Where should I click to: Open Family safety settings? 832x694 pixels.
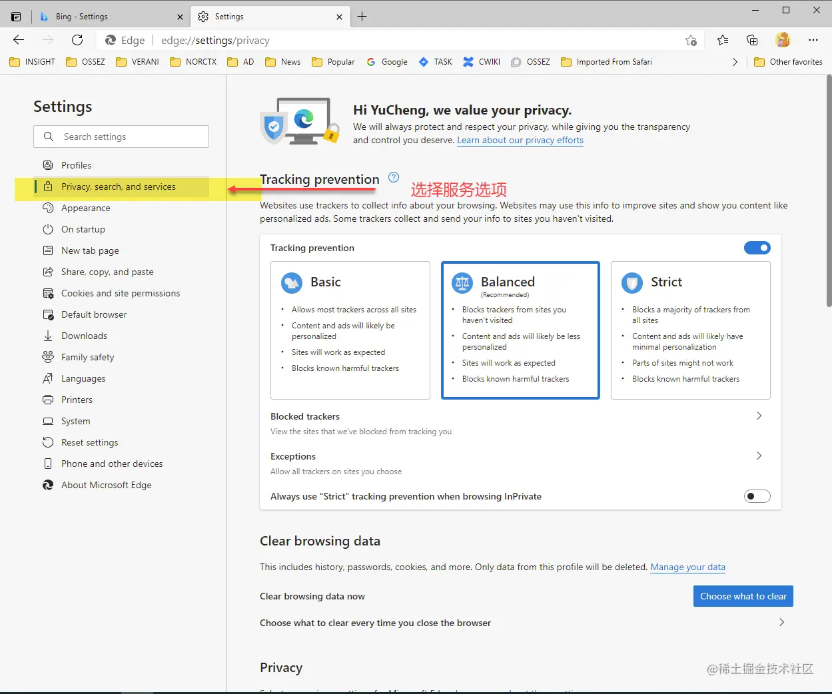point(121,357)
